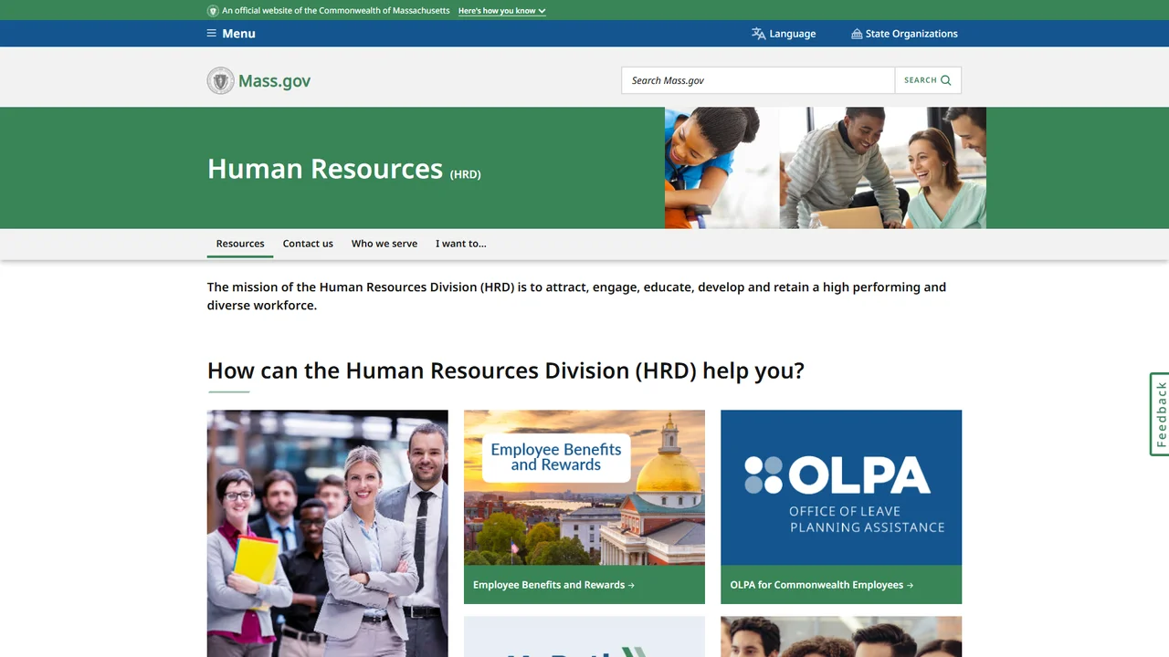Open the group of professionals photo card
This screenshot has height=657, width=1169.
[328, 533]
